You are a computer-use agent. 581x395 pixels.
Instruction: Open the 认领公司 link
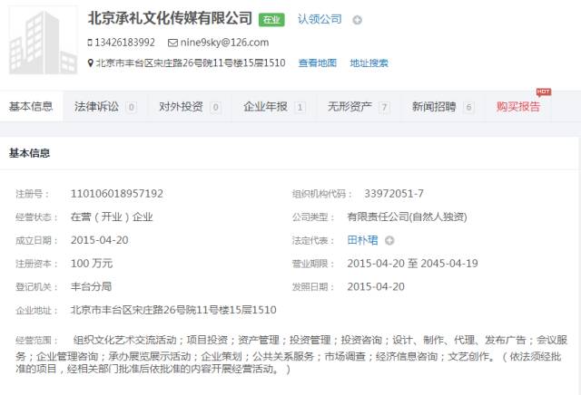[x=320, y=19]
